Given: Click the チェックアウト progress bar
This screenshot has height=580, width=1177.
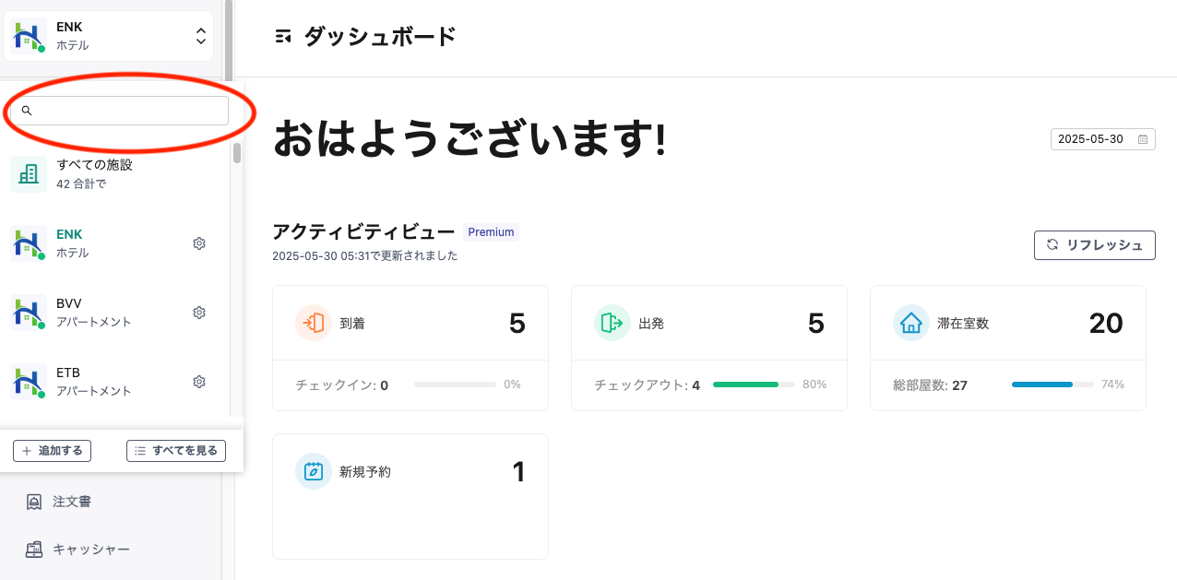Looking at the screenshot, I should point(753,385).
